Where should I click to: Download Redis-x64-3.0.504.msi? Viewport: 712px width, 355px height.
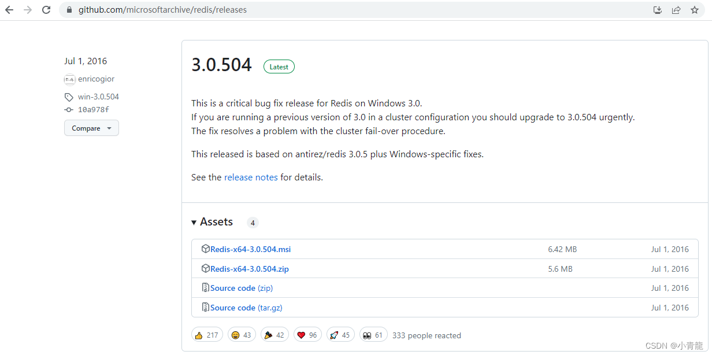[x=250, y=249]
